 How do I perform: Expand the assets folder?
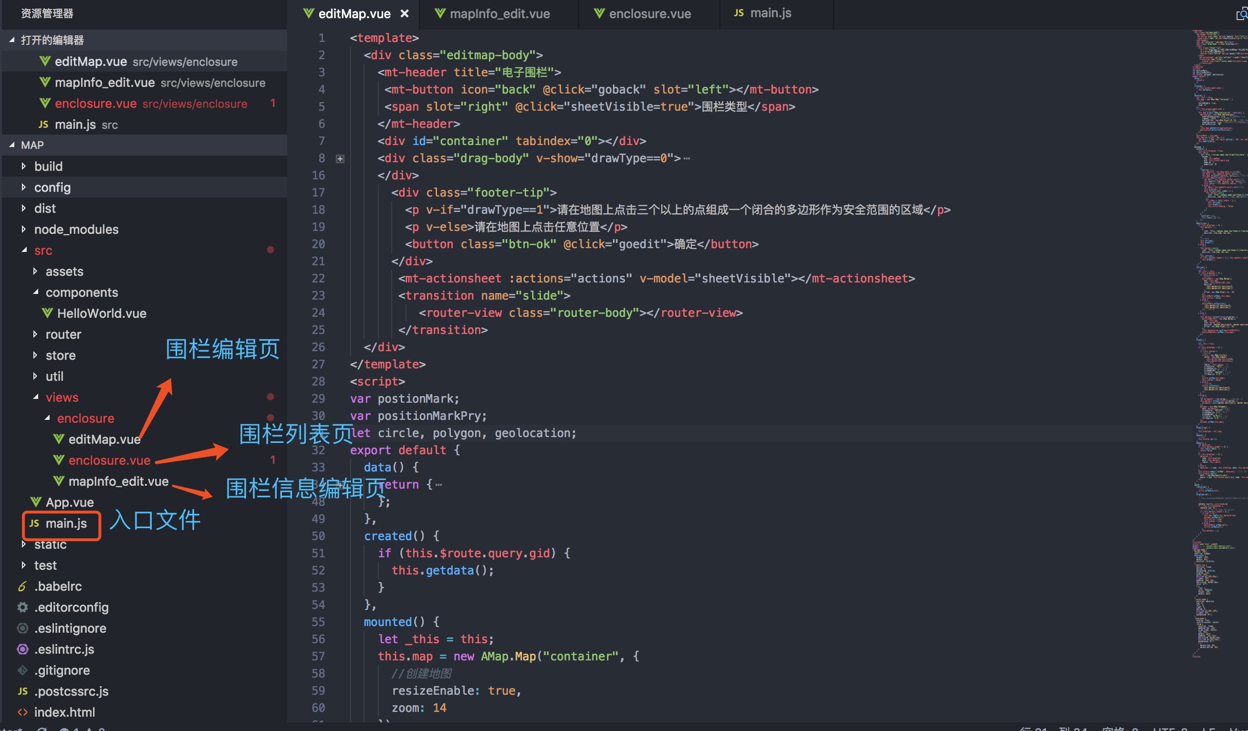pos(35,272)
